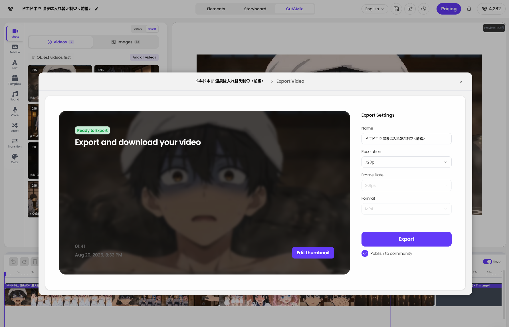Screen dimensions: 509x327
Task: Click the timeline playhead marker at start
Action: click(5, 274)
